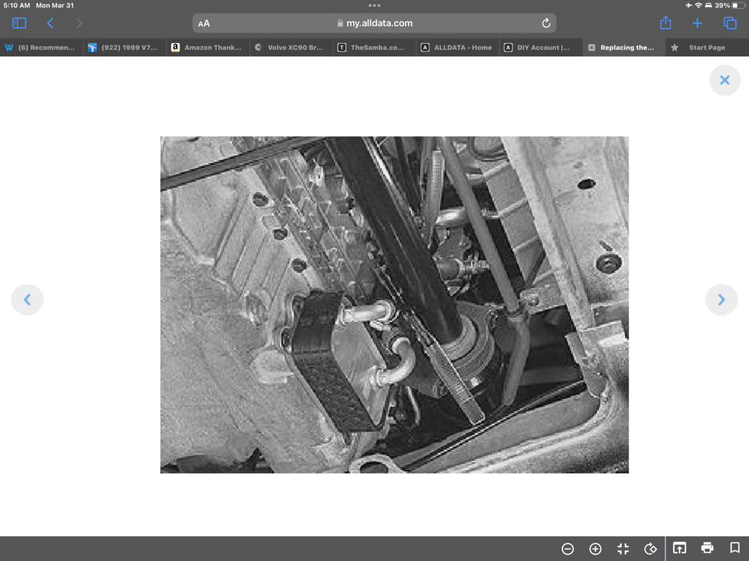
Task: Open image in new window icon
Action: point(679,548)
